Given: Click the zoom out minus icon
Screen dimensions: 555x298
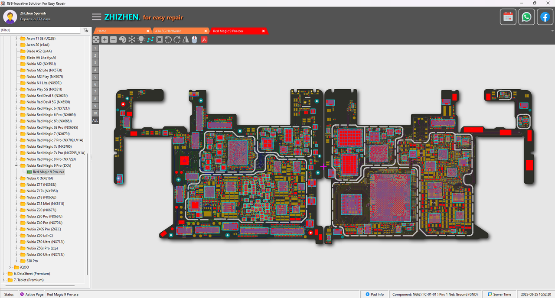Looking at the screenshot, I should [x=113, y=39].
